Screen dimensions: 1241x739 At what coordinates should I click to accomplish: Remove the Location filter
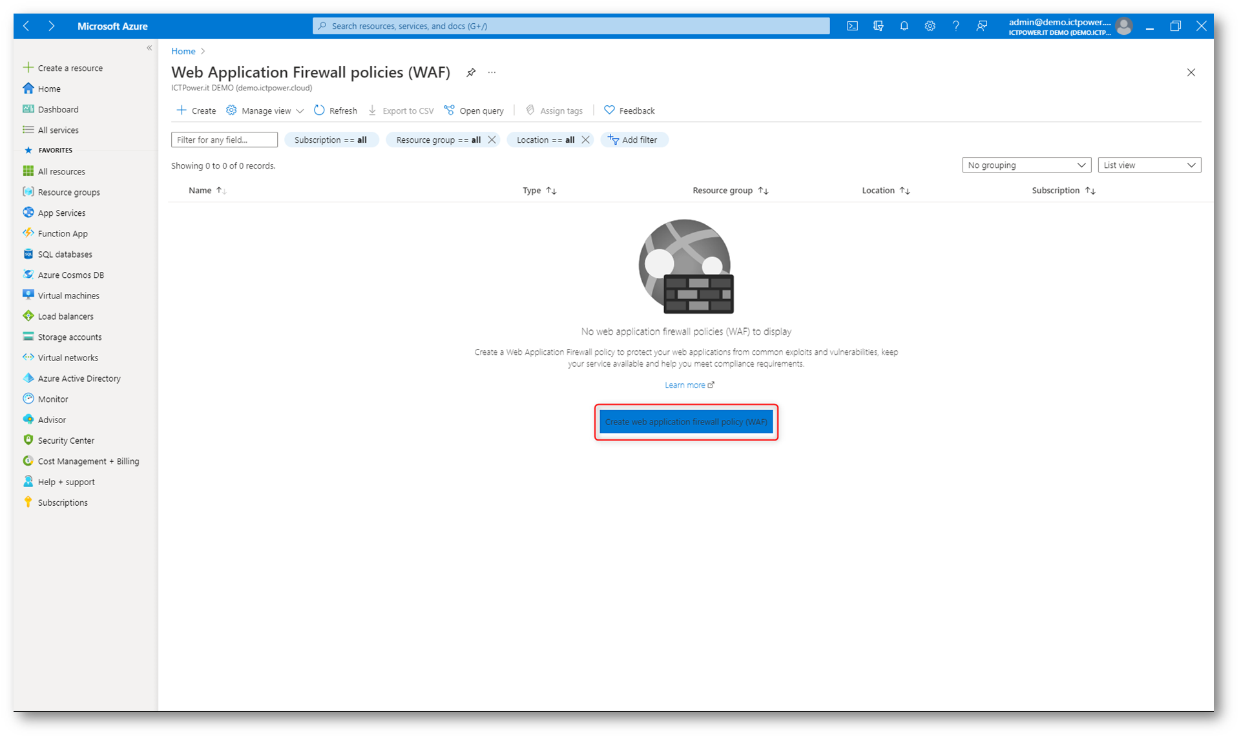click(585, 140)
